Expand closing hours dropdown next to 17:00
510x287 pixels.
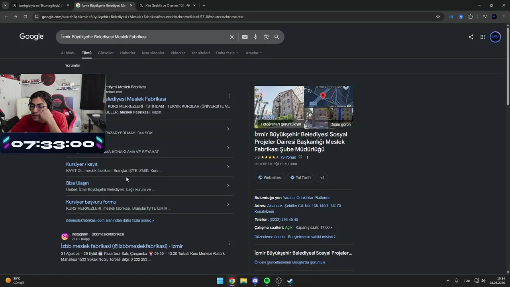pos(331,228)
